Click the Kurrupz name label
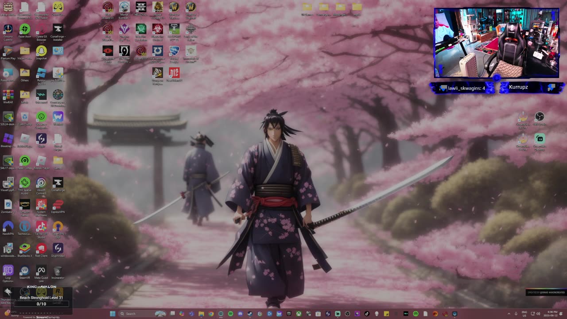 click(518, 87)
